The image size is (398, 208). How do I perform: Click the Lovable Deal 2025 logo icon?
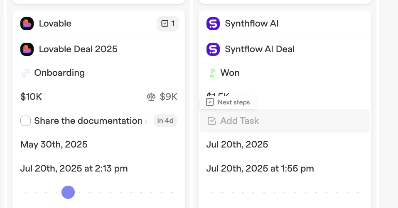(27, 49)
